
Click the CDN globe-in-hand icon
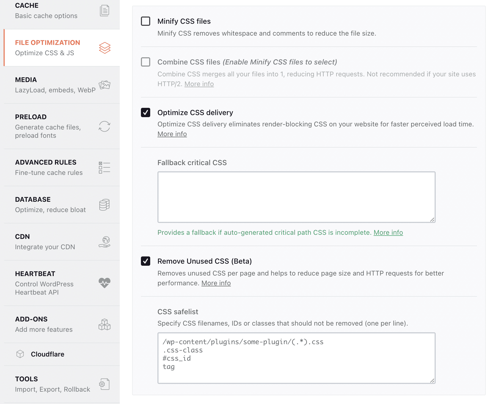[104, 242]
